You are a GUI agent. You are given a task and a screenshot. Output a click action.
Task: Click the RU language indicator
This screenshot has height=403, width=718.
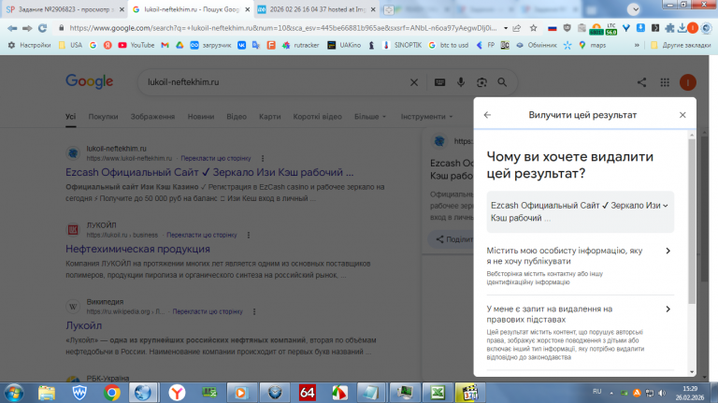pos(596,392)
